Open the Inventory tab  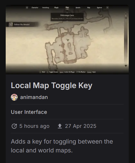pyautogui.click(x=46, y=7)
